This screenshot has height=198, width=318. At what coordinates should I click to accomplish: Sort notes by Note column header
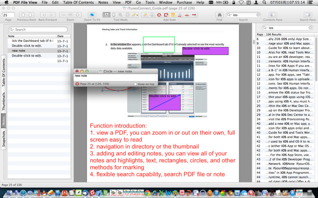[x=32, y=36]
